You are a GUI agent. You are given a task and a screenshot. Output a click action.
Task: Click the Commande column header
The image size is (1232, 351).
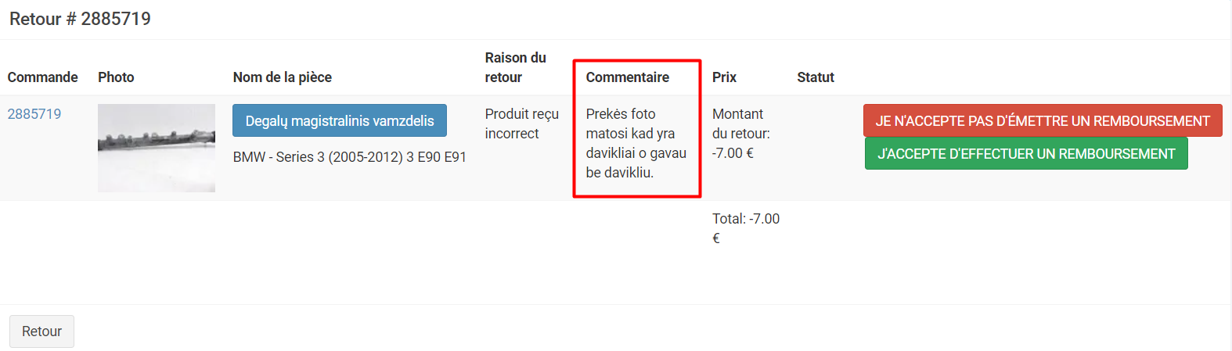pos(43,77)
